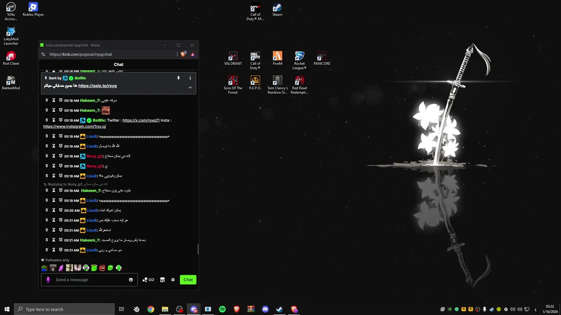561x315 pixels.
Task: Open the Steam desktop shortcut
Action: (277, 10)
